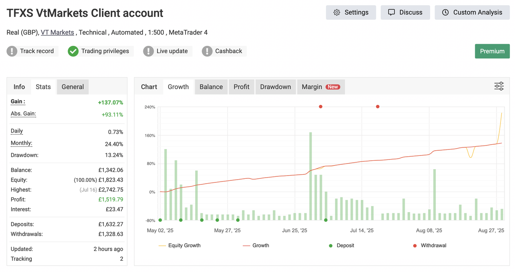Click the Track record exclamation status icon
The height and width of the screenshot is (272, 515).
pyautogui.click(x=12, y=51)
